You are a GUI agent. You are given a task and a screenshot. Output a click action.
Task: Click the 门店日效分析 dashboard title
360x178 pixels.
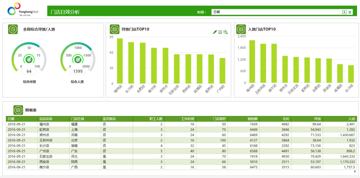point(65,12)
